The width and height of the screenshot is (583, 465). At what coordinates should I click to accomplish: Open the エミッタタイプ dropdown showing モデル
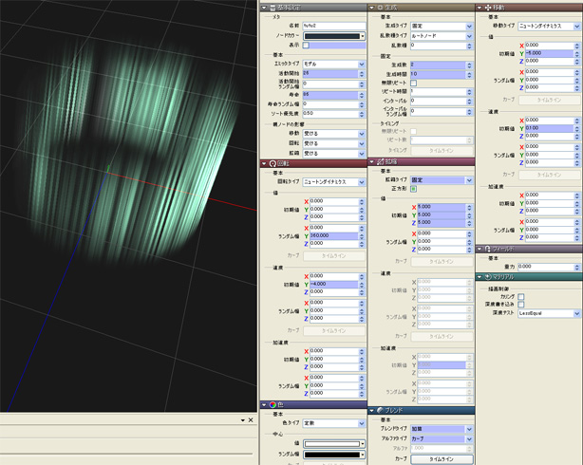coord(334,65)
